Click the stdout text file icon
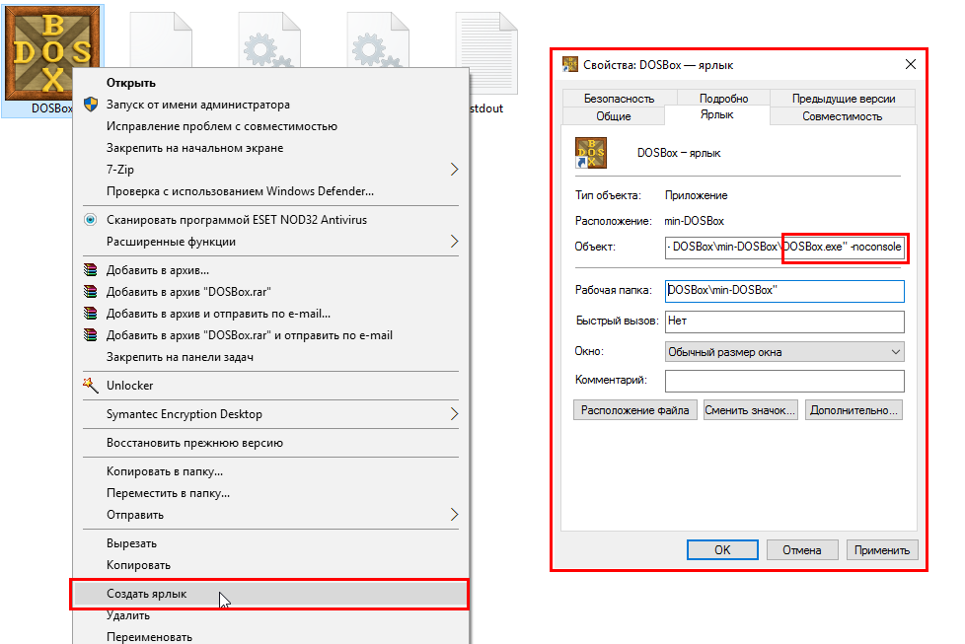Viewport: 965px width, 644px height. (x=486, y=55)
